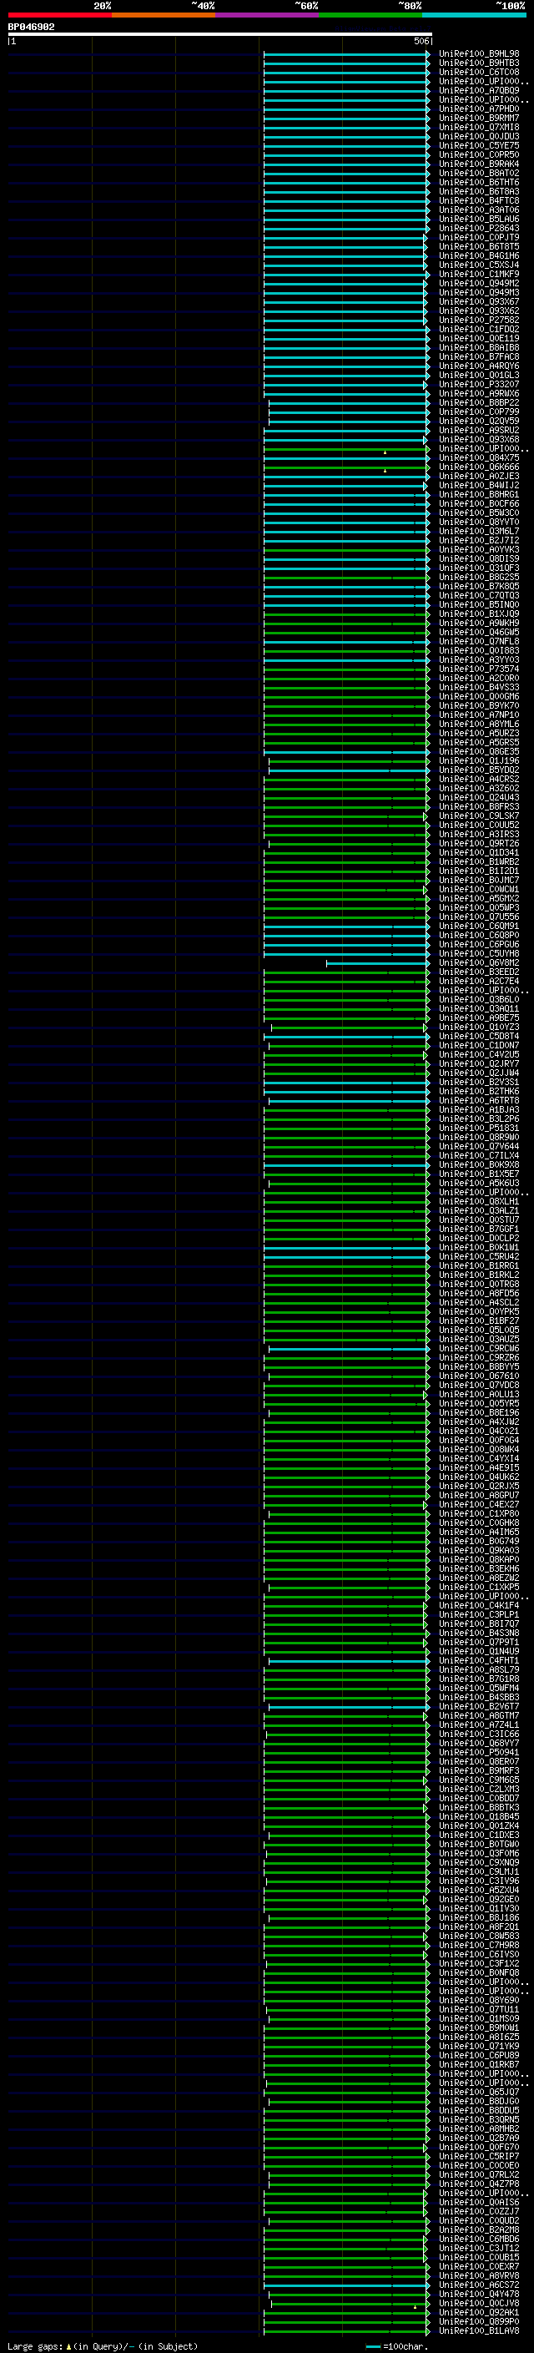Screen dimensions: 534x2353
Task: Select the UniRef100_B8BP22 label
Action: click(478, 403)
